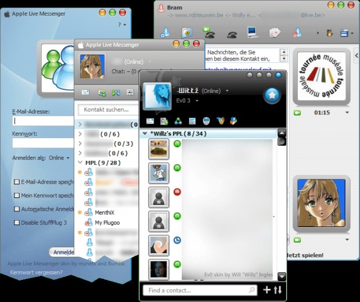Click the block contact icon in Bram toolbar
Screen dimensions: 360x302
(297, 33)
